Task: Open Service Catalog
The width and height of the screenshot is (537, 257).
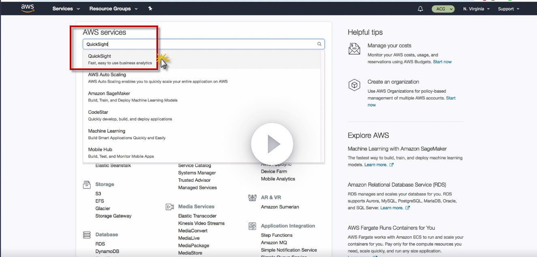Action: 195,166
